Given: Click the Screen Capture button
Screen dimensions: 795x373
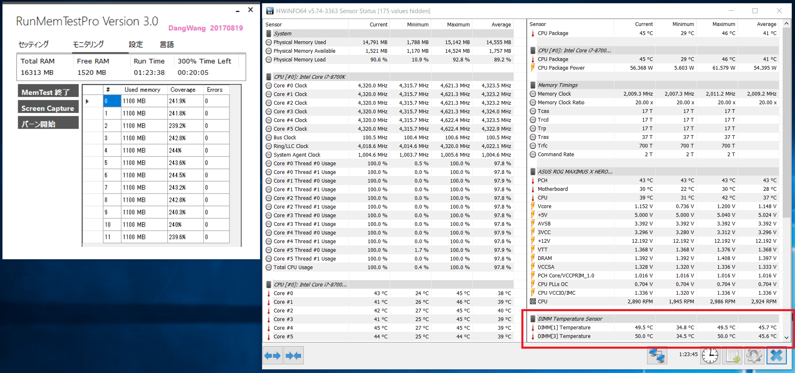Looking at the screenshot, I should tap(48, 107).
